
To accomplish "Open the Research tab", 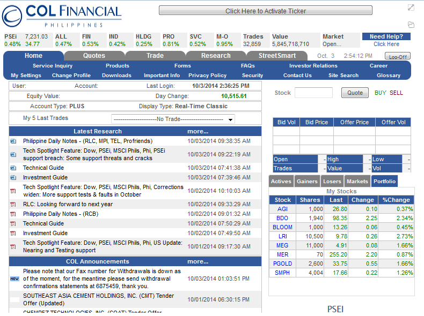I will 216,56.
